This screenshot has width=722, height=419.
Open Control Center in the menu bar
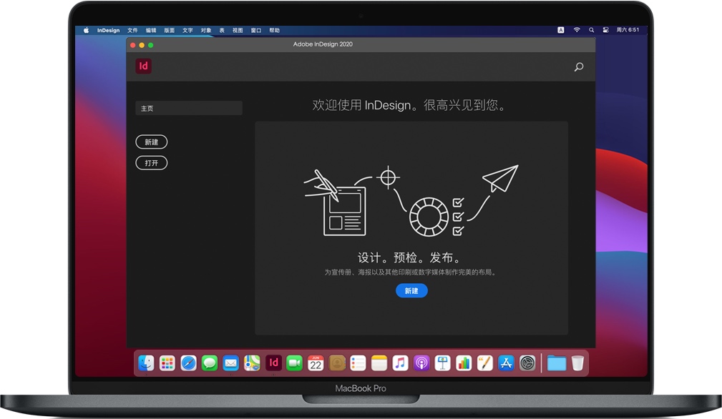point(605,30)
